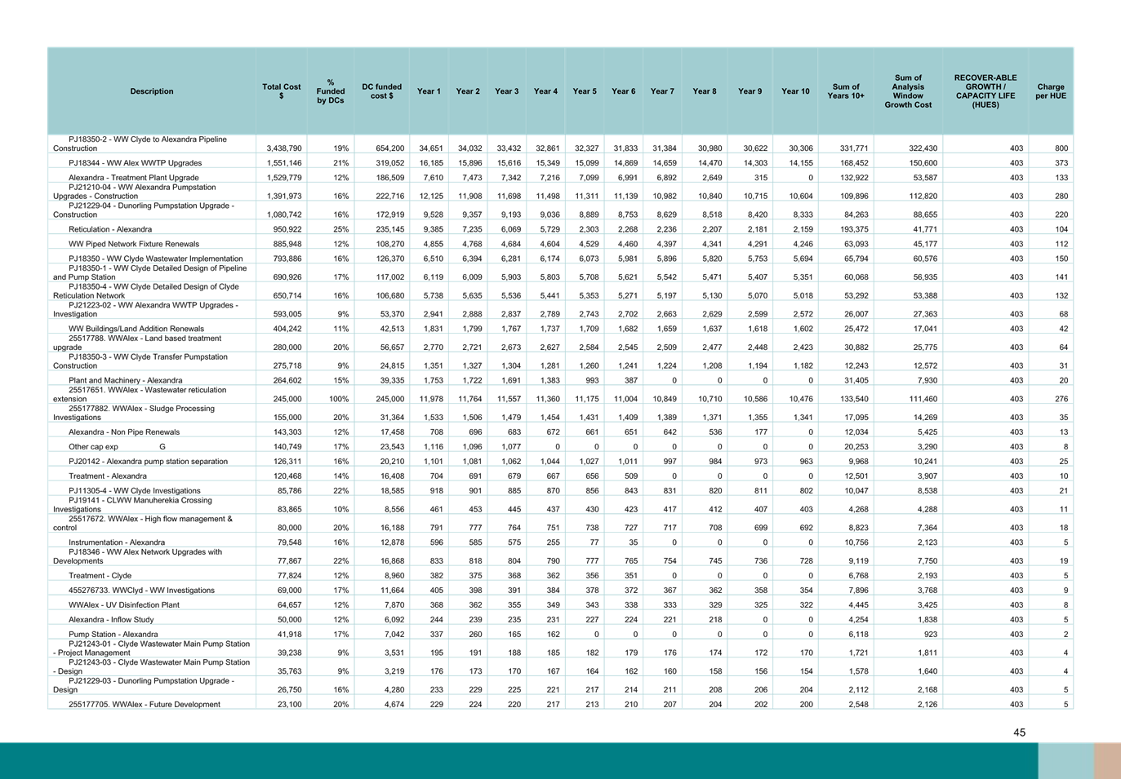Click charge per HUE value 373
The image size is (1121, 779).
click(x=1061, y=163)
